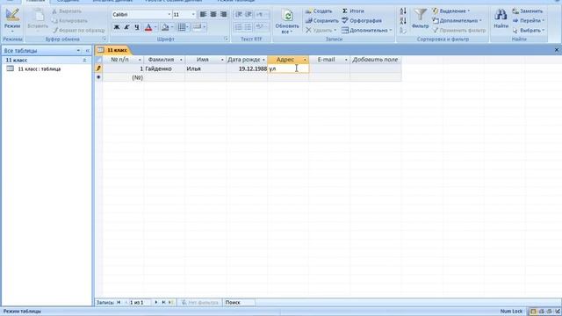Screen dimensions: 562x316
Task: Open Все таблицы navigation dropdown
Action: pos(78,51)
